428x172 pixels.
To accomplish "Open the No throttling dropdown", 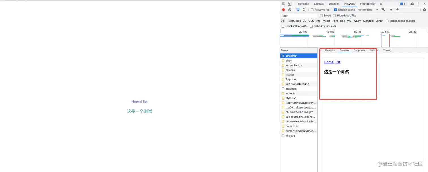I will pyautogui.click(x=368, y=10).
